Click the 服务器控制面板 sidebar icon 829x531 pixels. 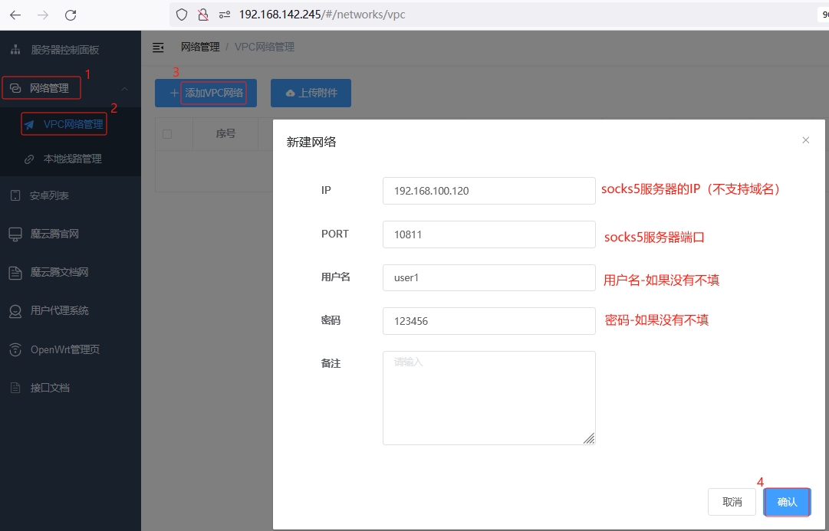15,50
